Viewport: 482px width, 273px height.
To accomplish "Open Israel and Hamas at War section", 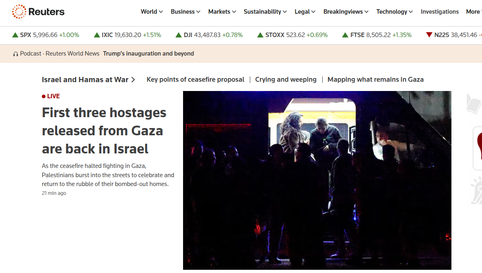I will click(x=89, y=80).
